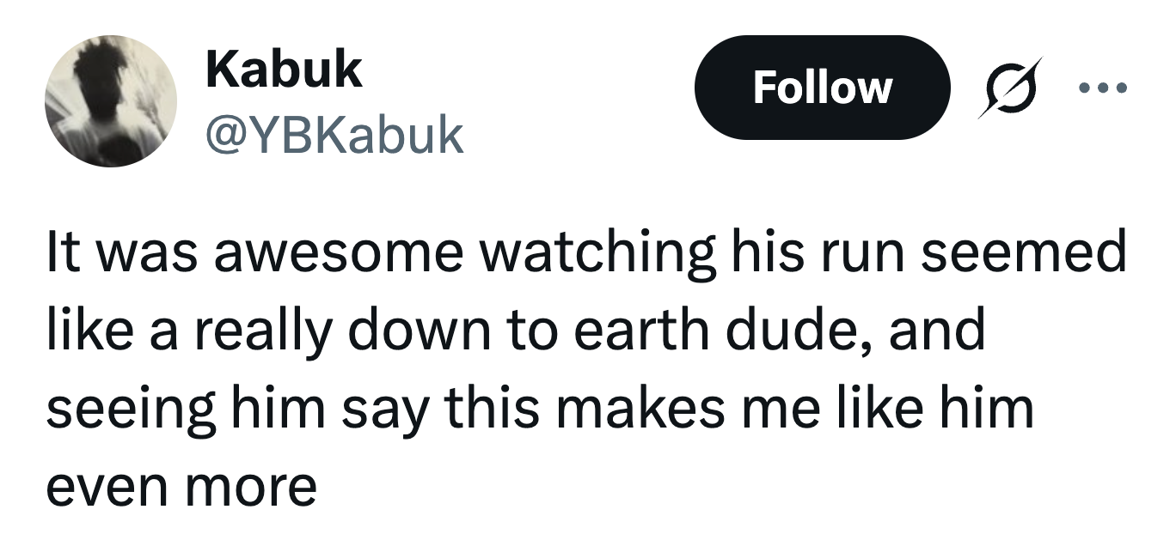Image resolution: width=1176 pixels, height=546 pixels.
Task: Click the word "seeing" in the tweet
Action: tap(127, 408)
